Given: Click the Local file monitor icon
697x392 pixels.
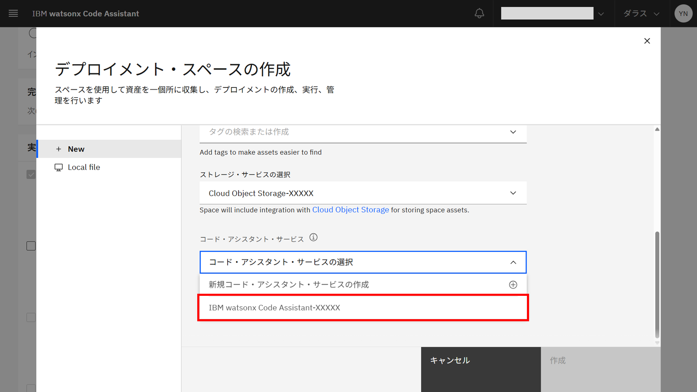Looking at the screenshot, I should [59, 168].
